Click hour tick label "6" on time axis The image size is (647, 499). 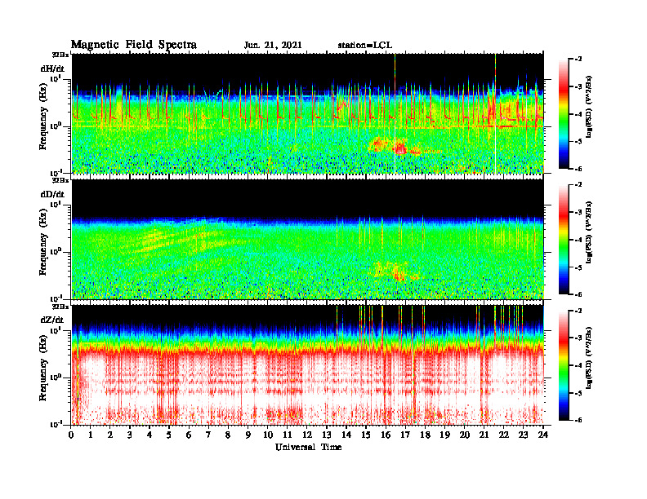click(189, 435)
